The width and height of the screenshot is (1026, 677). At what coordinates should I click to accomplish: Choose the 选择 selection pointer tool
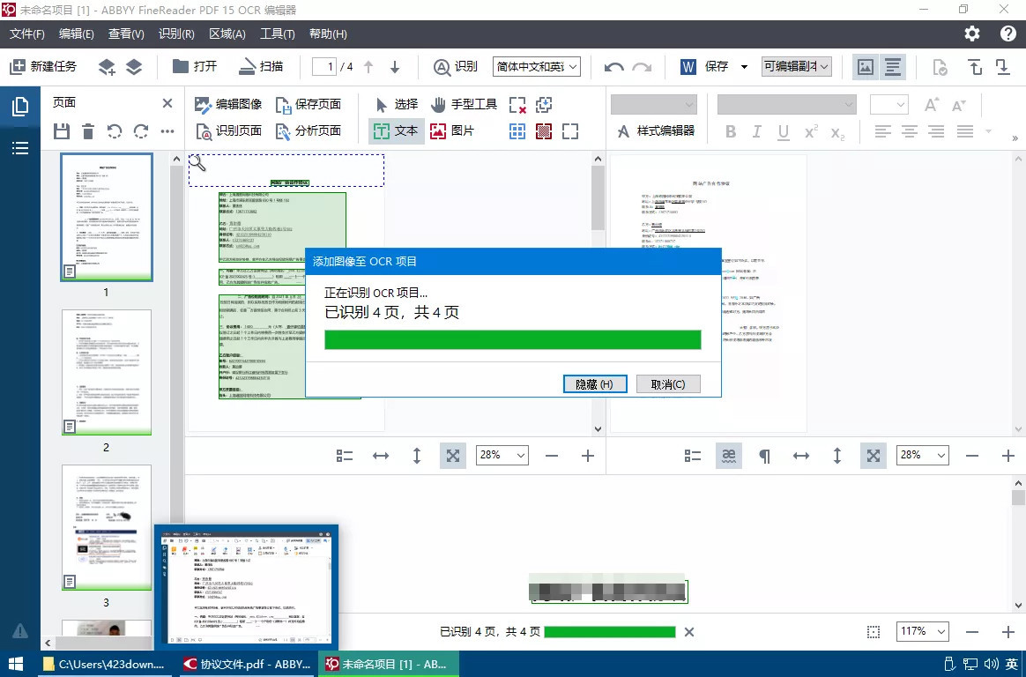(x=397, y=104)
